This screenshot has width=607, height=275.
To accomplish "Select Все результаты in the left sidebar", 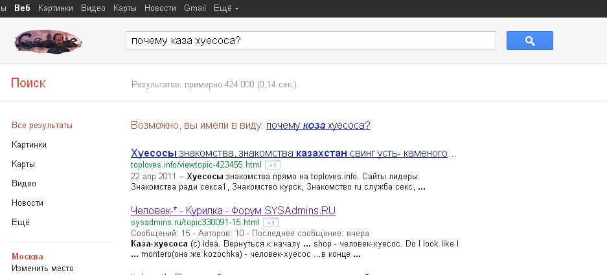I will [x=42, y=126].
